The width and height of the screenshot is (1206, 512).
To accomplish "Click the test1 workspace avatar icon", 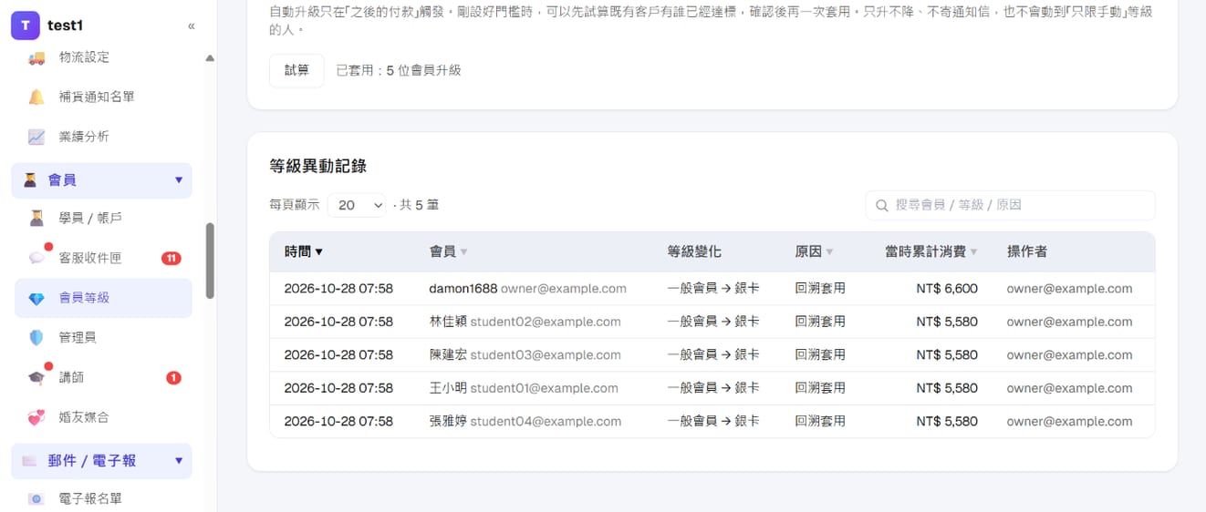I will pyautogui.click(x=25, y=26).
